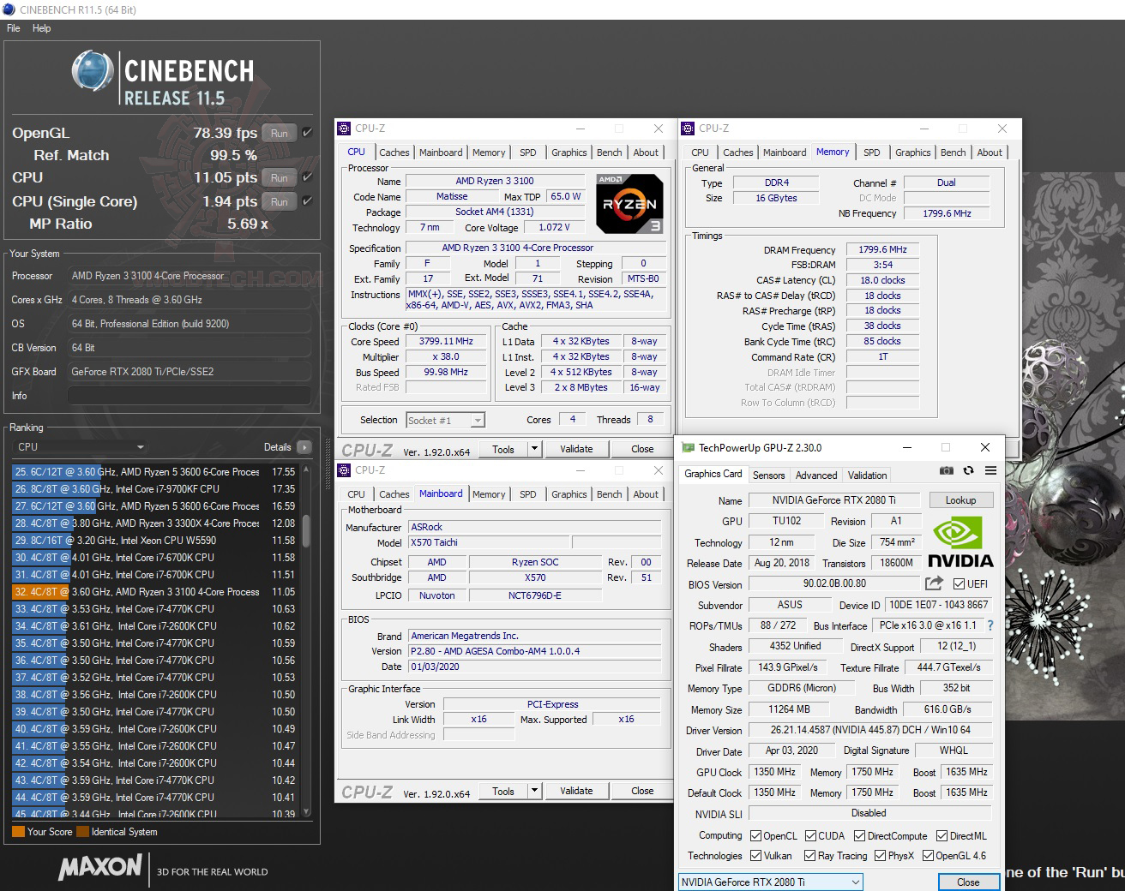Image resolution: width=1125 pixels, height=891 pixels.
Task: Open the About tab in the CPU-Z Memory window
Action: pyautogui.click(x=990, y=152)
